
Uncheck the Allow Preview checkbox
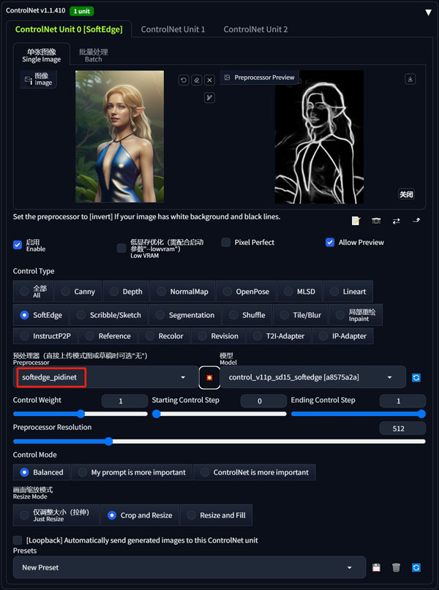coord(330,242)
